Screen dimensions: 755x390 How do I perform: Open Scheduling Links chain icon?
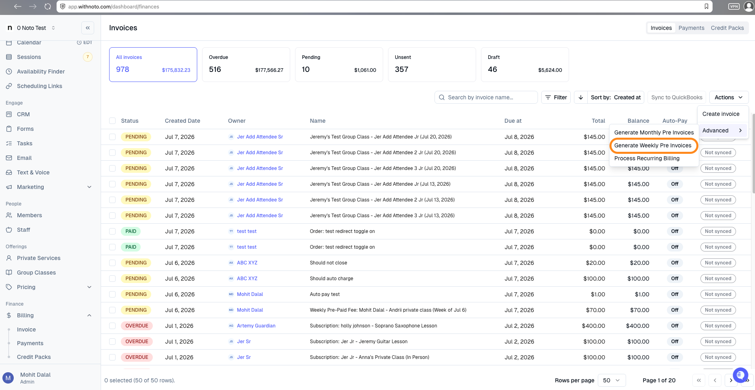(9, 86)
